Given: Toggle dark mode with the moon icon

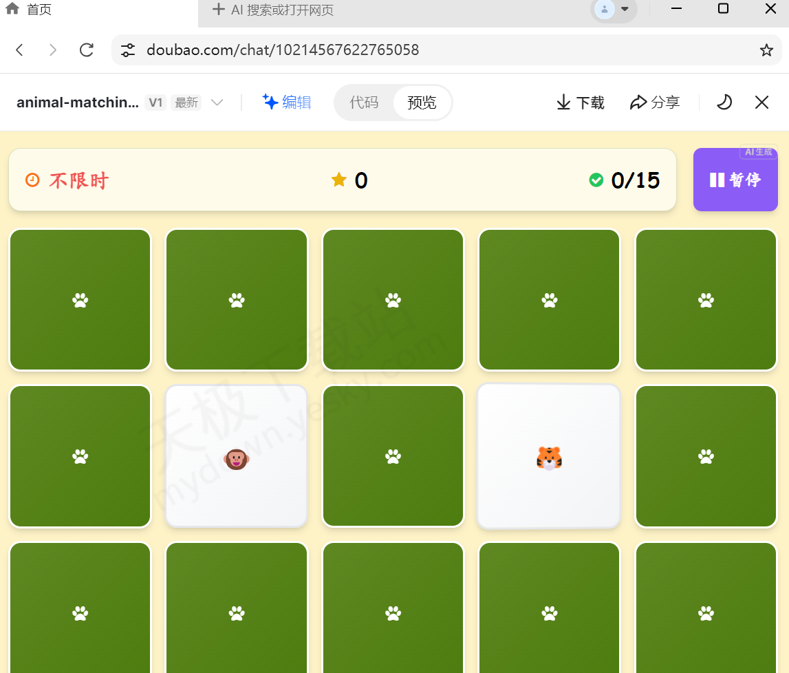Looking at the screenshot, I should 724,102.
